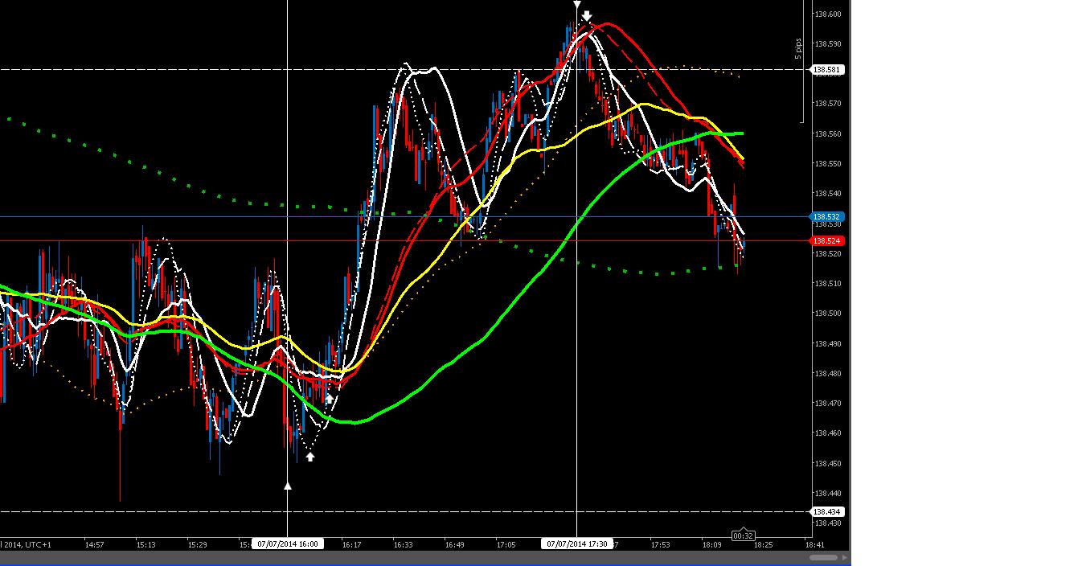
Task: Click the white down-arrow signal near chart peak
Action: pyautogui.click(x=587, y=16)
